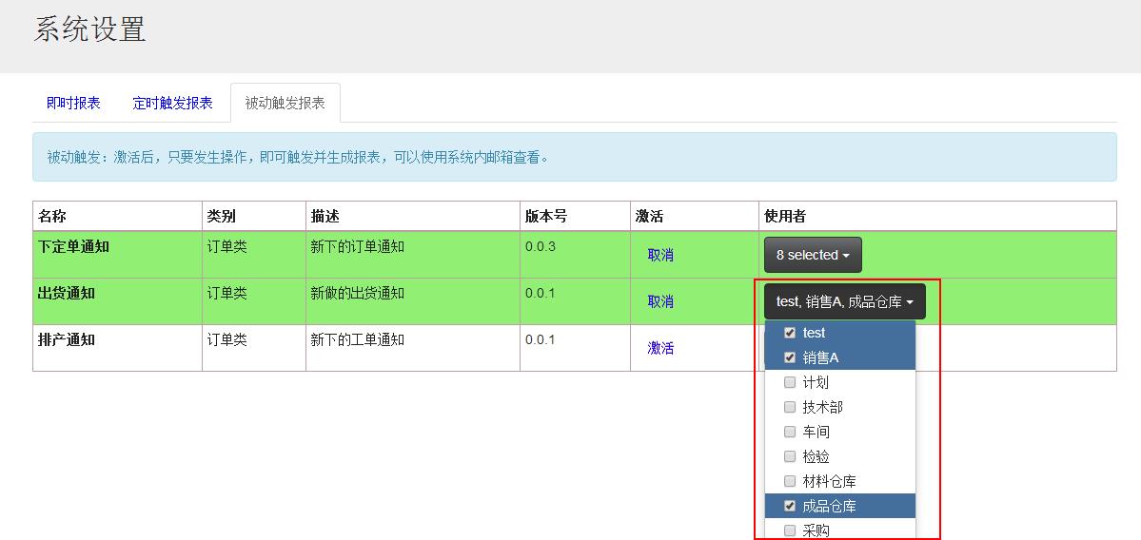Click the 排产通知 name cell
This screenshot has width=1141, height=540.
click(x=67, y=339)
